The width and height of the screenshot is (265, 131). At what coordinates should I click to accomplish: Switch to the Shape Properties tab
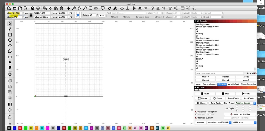pyautogui.click(x=248, y=84)
